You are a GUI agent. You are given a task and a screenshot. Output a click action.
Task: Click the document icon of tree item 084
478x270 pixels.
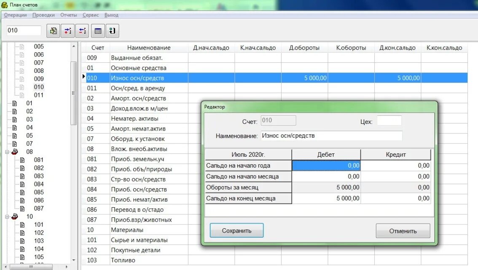tap(22, 184)
